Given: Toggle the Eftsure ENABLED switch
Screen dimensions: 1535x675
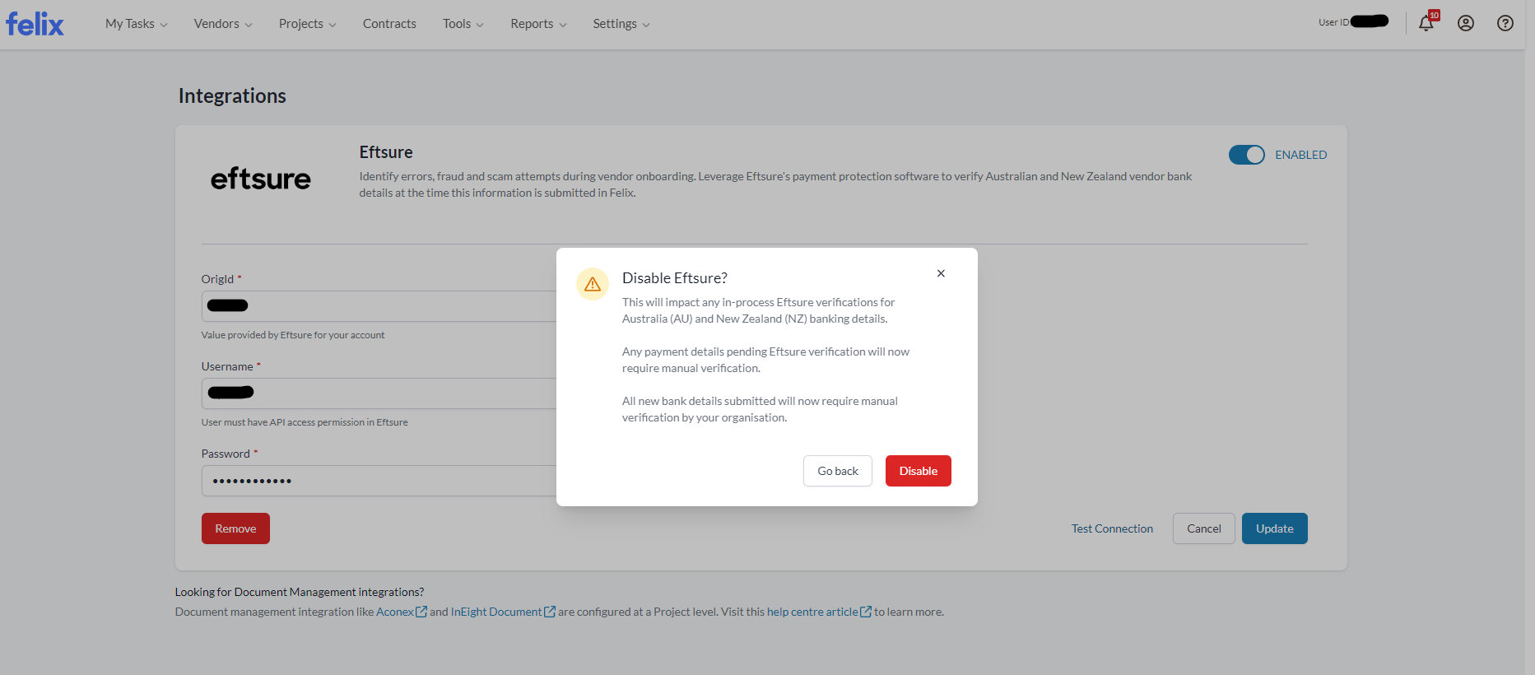Looking at the screenshot, I should [x=1246, y=155].
